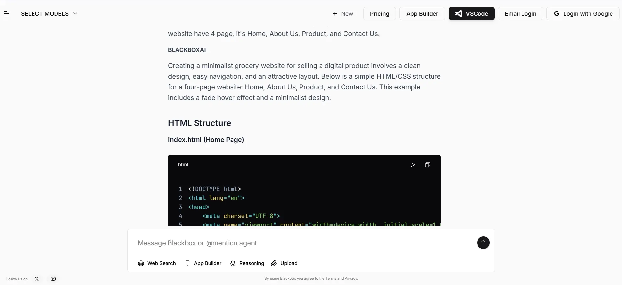Run the html code block

(413, 165)
